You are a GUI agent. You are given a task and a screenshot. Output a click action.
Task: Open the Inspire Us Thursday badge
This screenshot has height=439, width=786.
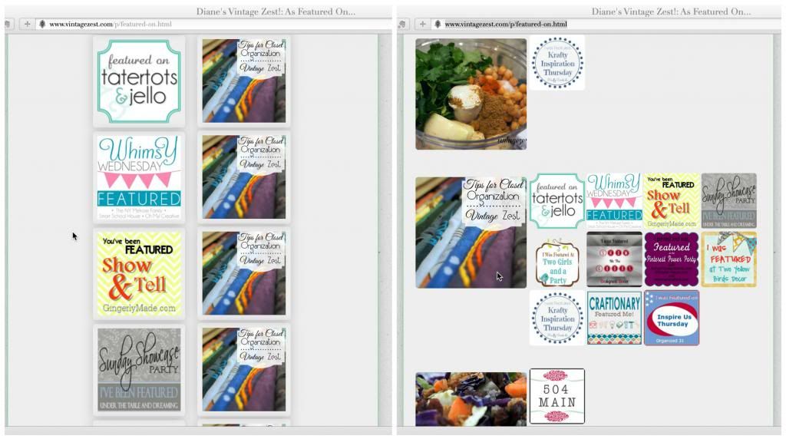click(671, 318)
